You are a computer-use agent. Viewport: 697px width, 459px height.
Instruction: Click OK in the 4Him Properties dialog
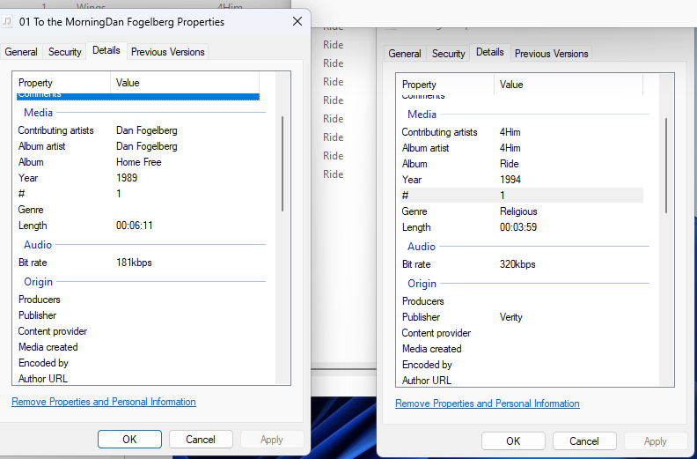coord(513,441)
